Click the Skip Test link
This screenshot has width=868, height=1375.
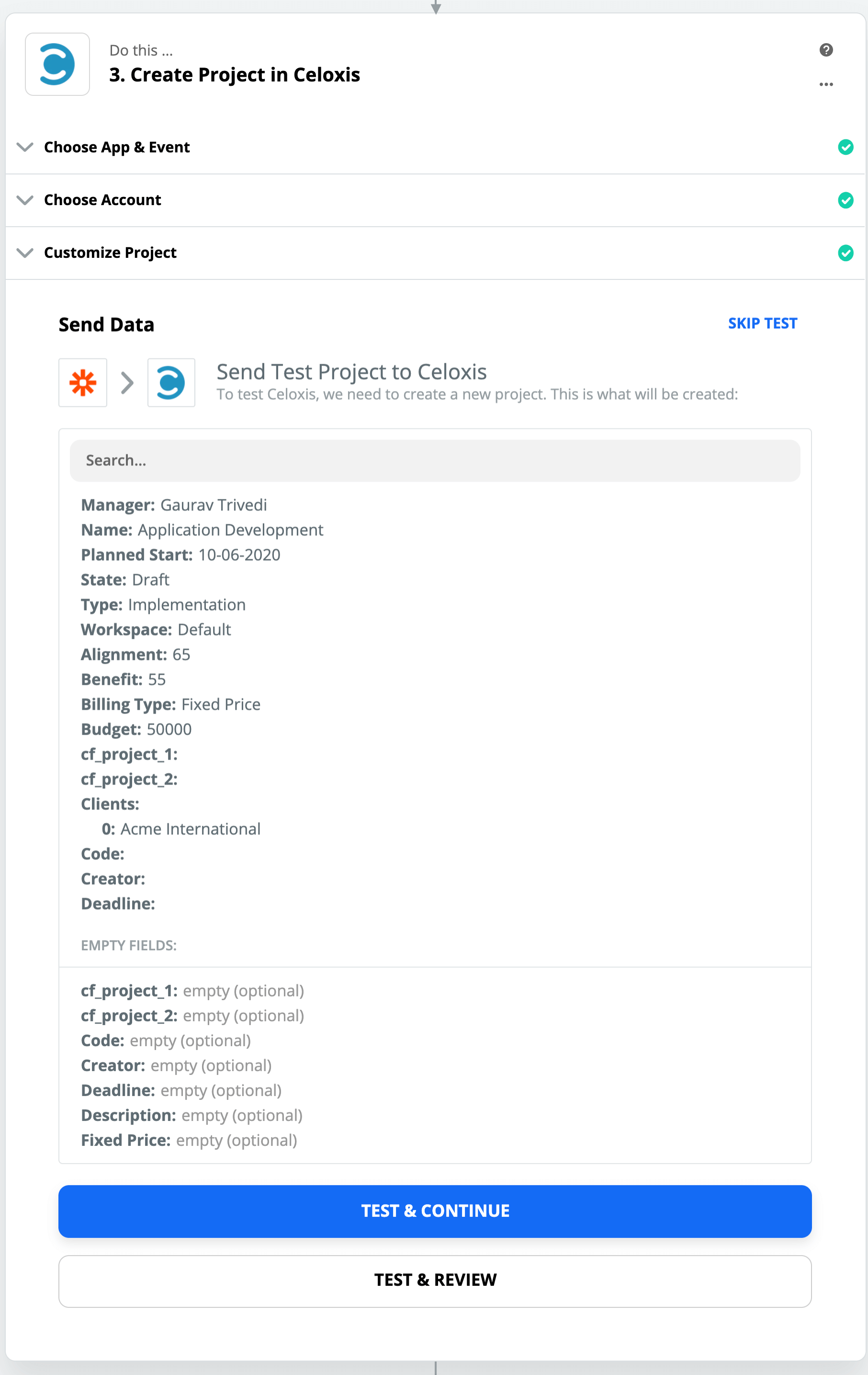pyautogui.click(x=762, y=324)
